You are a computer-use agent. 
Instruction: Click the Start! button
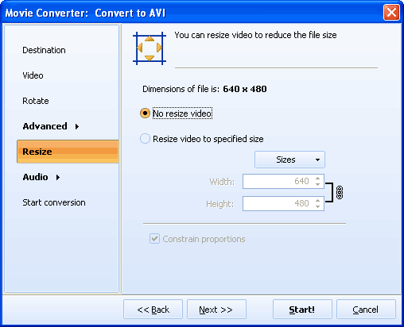click(302, 310)
